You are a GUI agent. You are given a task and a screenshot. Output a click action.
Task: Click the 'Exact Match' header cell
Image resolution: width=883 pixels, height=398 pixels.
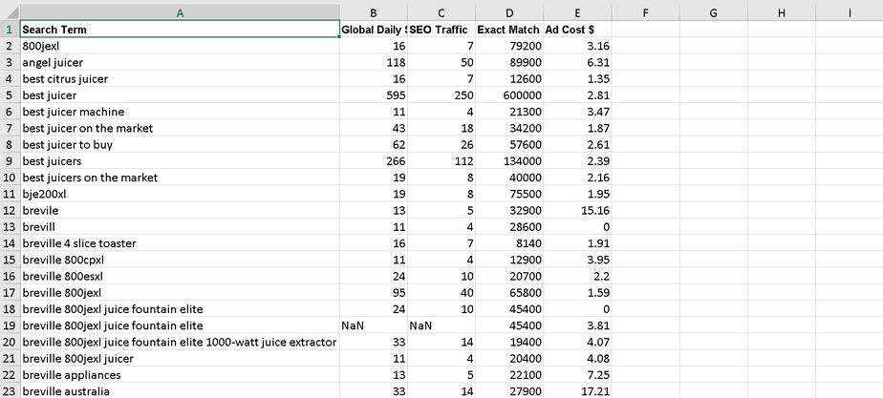tap(509, 30)
